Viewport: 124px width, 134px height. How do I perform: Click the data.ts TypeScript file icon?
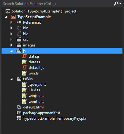click(25, 62)
